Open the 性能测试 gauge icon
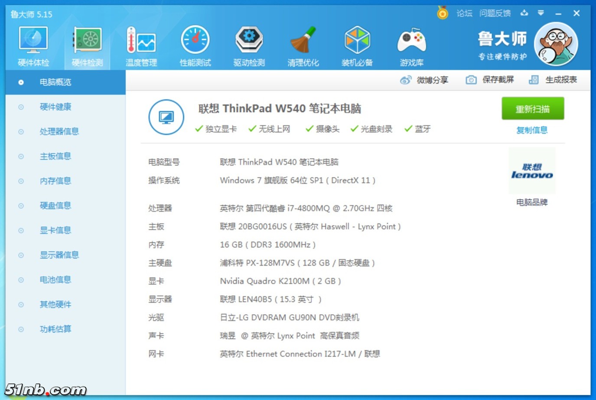The width and height of the screenshot is (596, 400). pyautogui.click(x=195, y=41)
